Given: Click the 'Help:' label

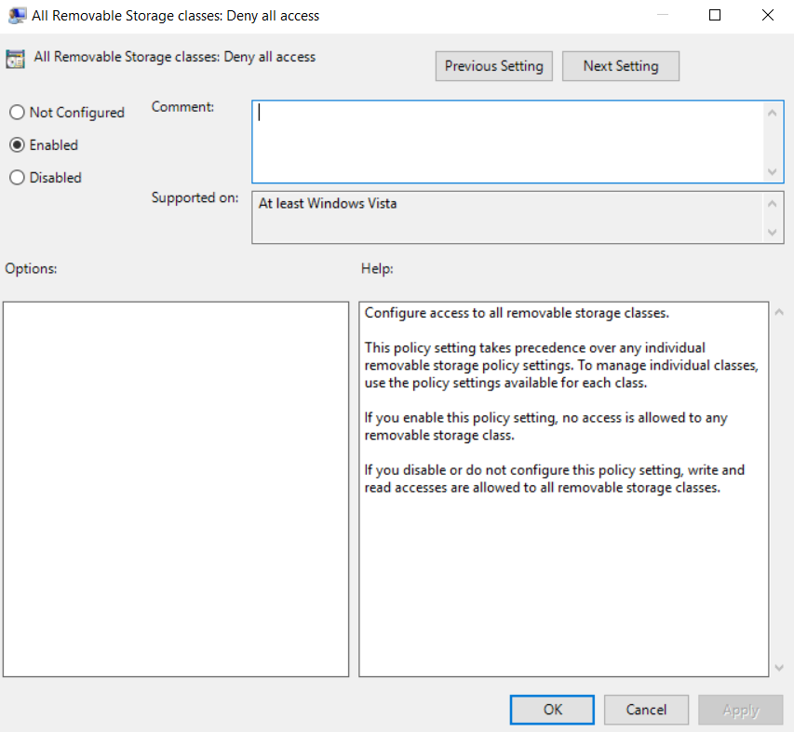Looking at the screenshot, I should click(377, 268).
